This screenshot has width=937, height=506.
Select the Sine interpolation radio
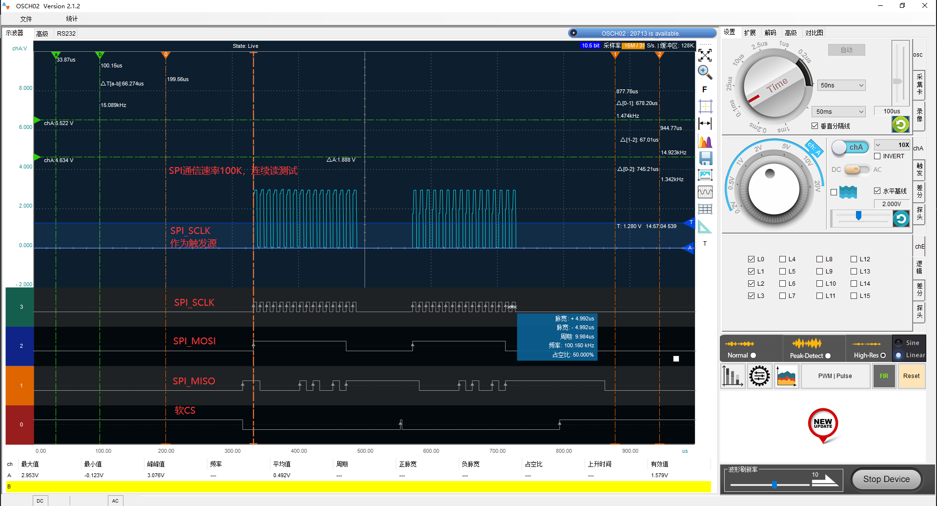coord(898,343)
